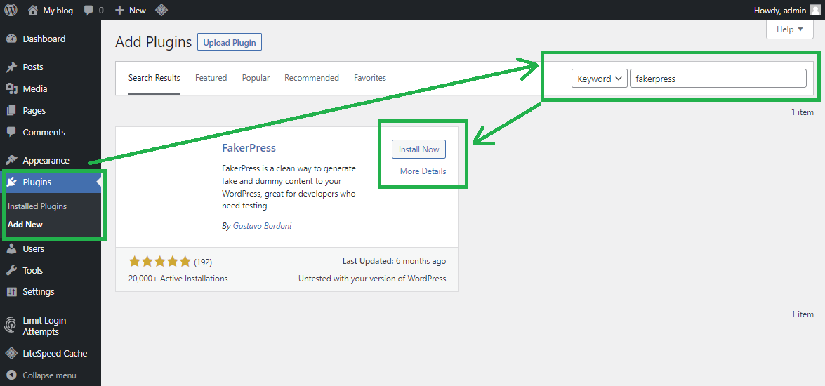This screenshot has width=825, height=386.
Task: Open More Details link for FakerPress
Action: click(423, 171)
